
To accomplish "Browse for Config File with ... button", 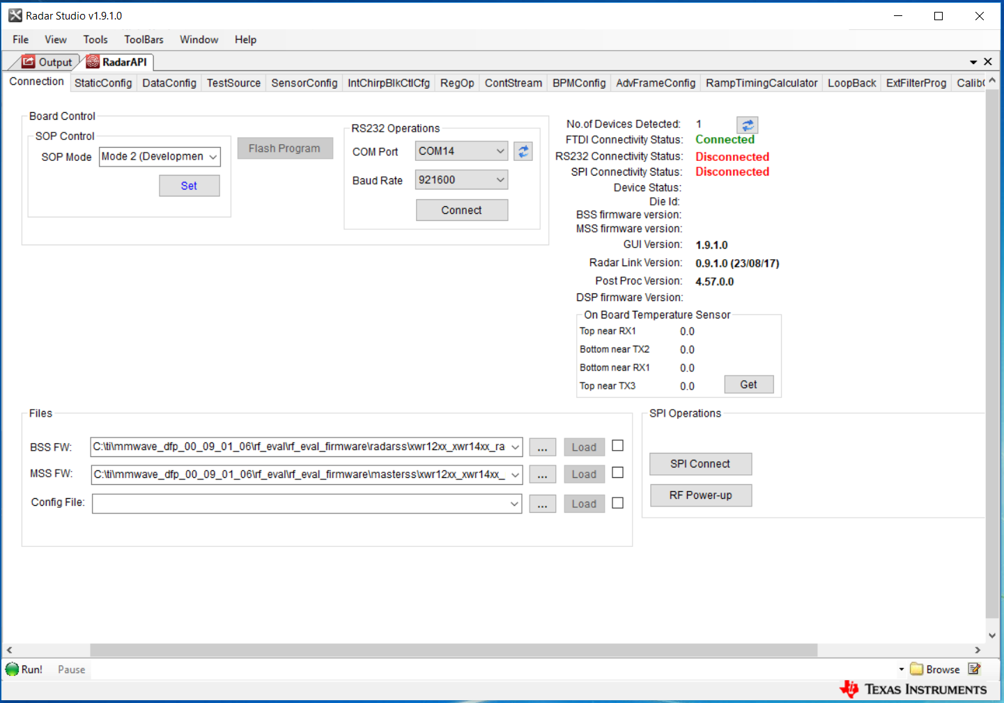I will point(542,504).
